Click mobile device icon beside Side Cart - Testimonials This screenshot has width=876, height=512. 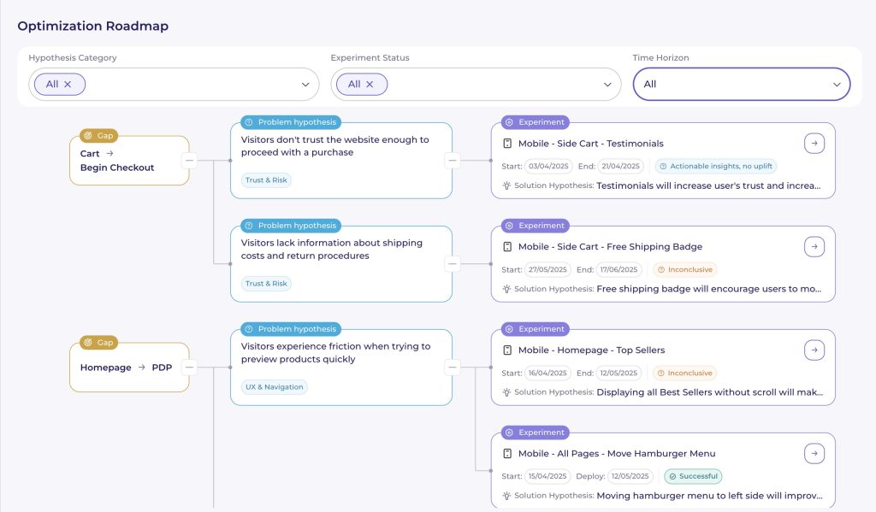tap(507, 144)
